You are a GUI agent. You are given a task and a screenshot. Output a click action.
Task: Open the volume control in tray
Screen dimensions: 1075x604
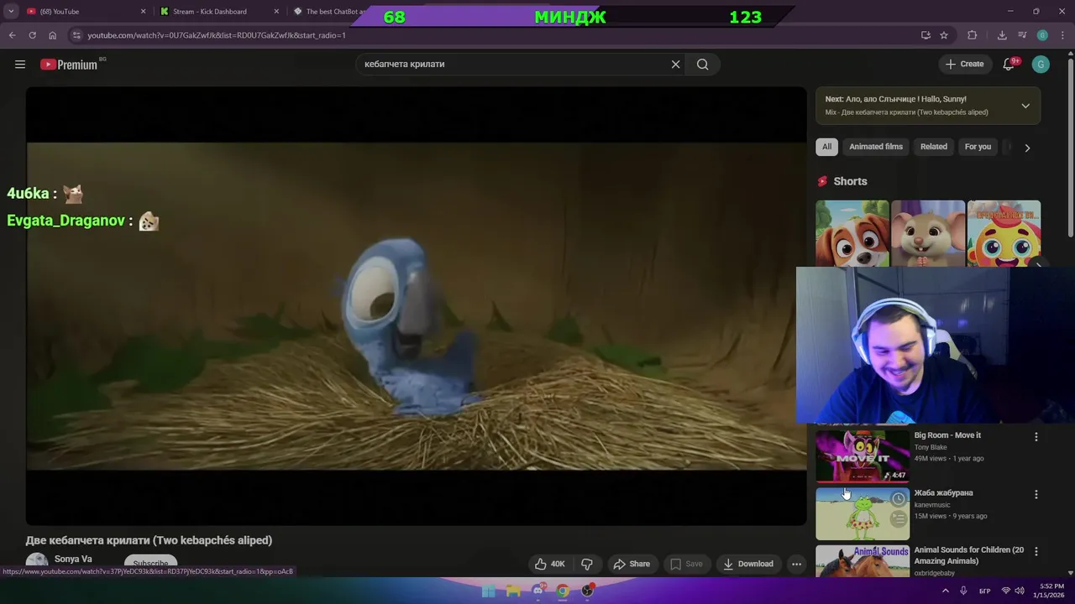click(x=1020, y=591)
